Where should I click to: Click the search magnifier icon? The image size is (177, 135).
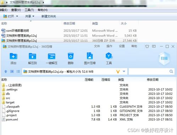tap(171, 71)
